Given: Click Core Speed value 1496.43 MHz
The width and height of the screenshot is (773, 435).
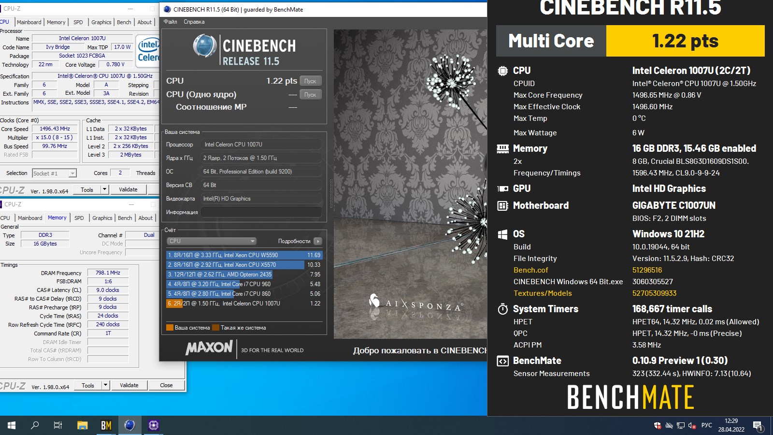Looking at the screenshot, I should point(55,129).
